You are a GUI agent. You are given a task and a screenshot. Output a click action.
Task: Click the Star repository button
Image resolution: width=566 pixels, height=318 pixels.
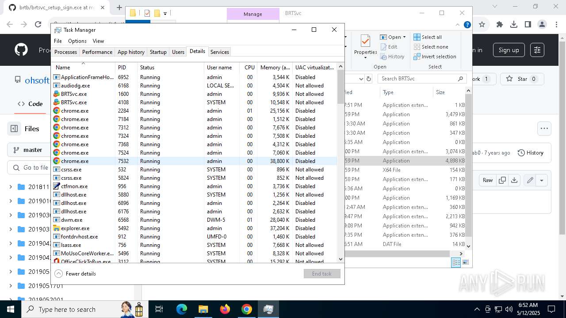[x=522, y=79]
